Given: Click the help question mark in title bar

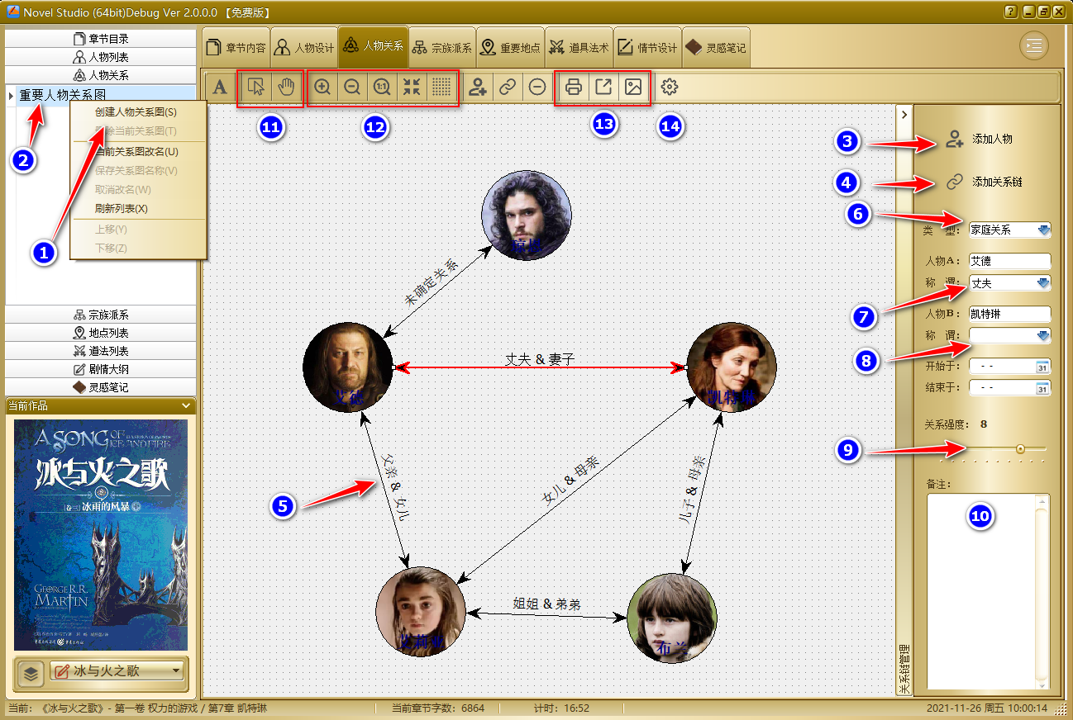Looking at the screenshot, I should tap(1010, 12).
